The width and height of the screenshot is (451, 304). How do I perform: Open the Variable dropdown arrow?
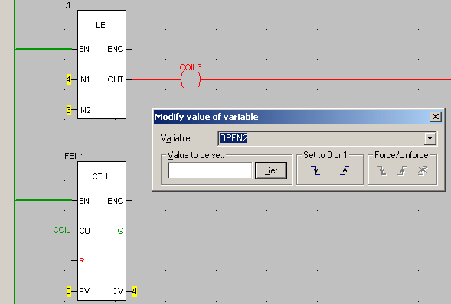430,138
